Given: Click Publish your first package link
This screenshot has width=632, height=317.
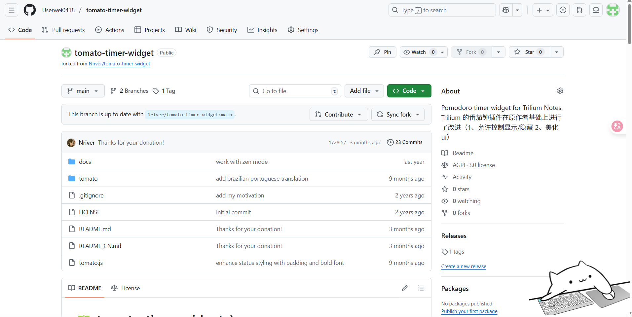Looking at the screenshot, I should (469, 311).
